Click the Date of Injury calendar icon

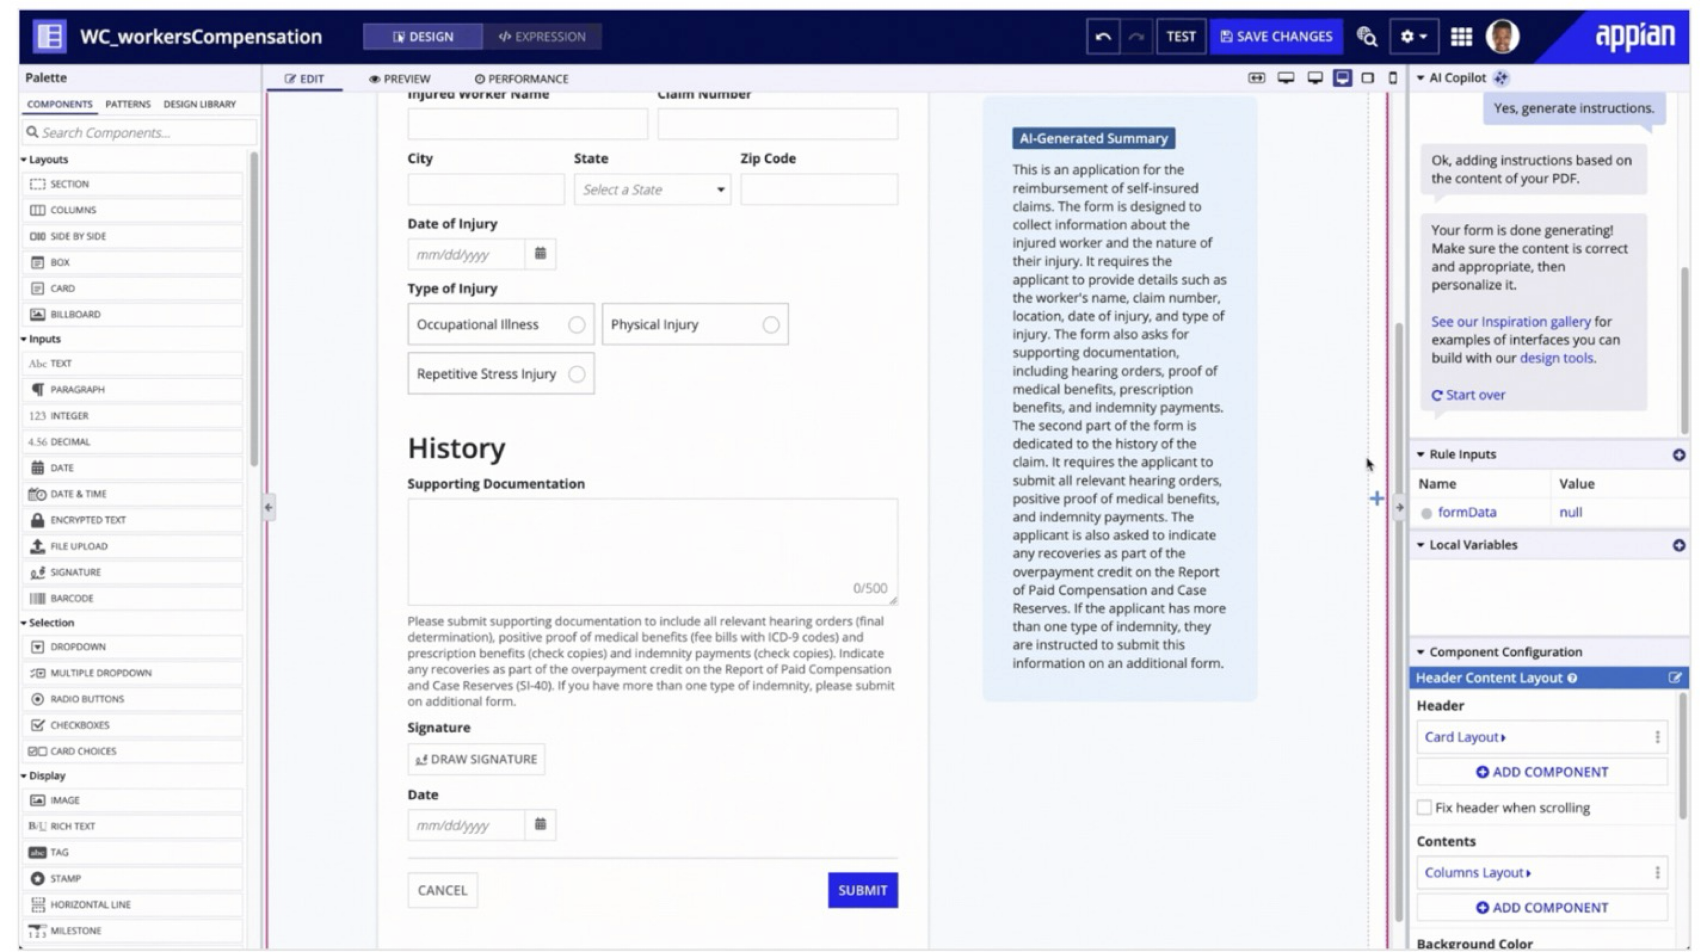(540, 254)
